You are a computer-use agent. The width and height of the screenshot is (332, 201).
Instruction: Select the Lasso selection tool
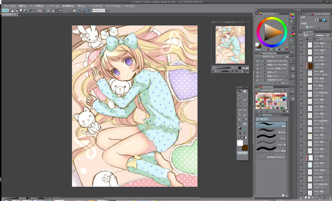pyautogui.click(x=240, y=101)
